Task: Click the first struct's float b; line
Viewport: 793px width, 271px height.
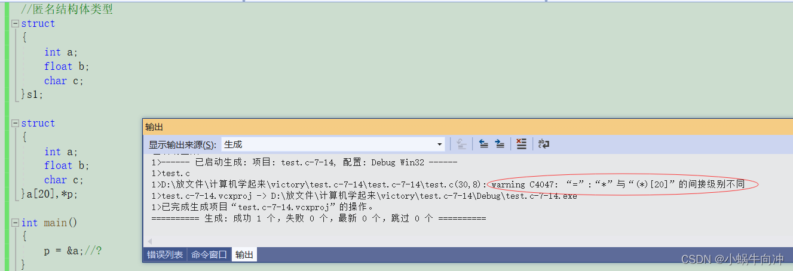Action: point(67,66)
